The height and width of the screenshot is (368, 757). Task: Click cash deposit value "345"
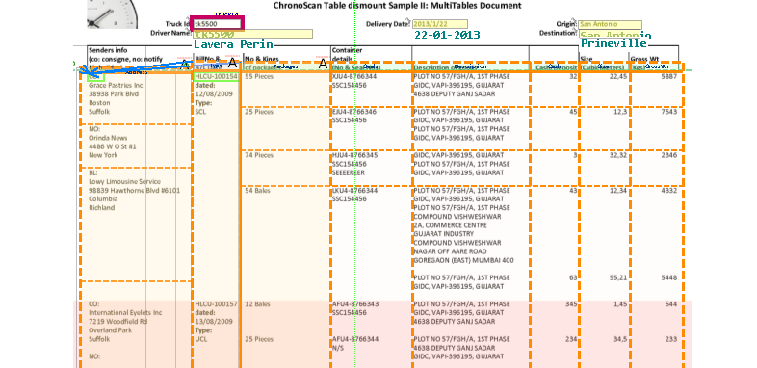(571, 304)
